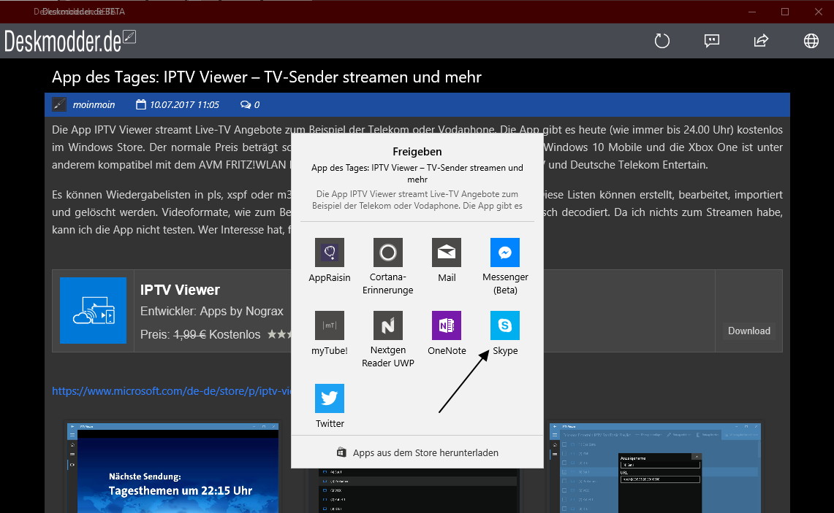Open the microsoft.com store link

coord(172,391)
